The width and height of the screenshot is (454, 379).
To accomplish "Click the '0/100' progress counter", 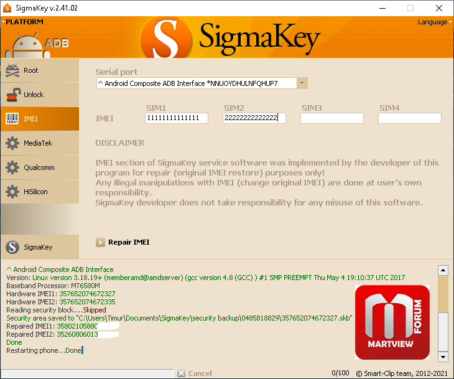I will [340, 373].
